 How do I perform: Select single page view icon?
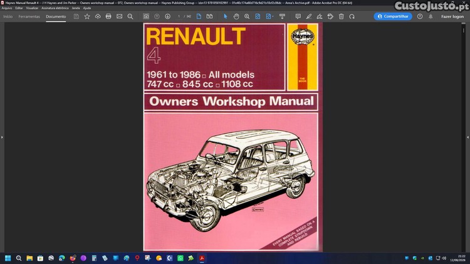[x=199, y=16]
